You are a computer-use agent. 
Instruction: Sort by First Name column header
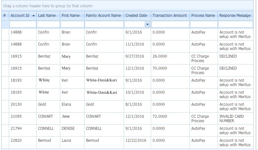tap(72, 16)
